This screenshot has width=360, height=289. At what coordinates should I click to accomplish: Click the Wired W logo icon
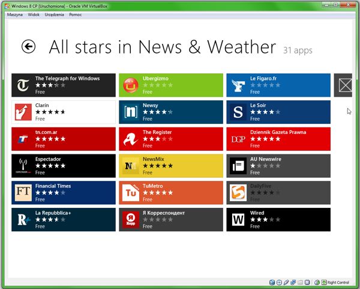238,220
